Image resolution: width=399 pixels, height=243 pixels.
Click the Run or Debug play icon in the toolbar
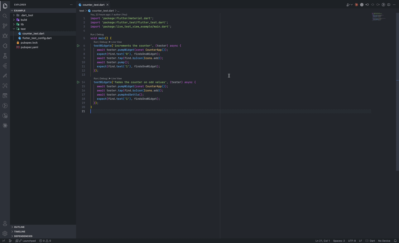coord(348,5)
